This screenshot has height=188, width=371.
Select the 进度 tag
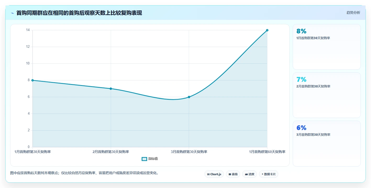(249, 174)
